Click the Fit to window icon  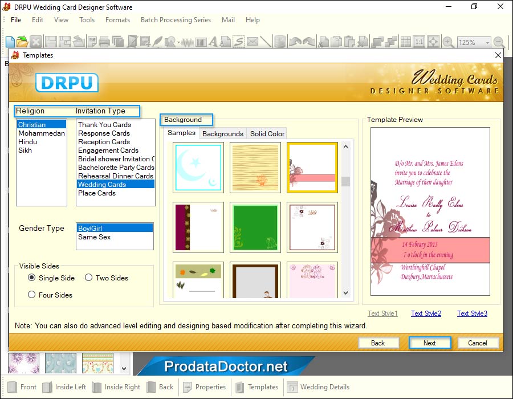pyautogui.click(x=433, y=42)
